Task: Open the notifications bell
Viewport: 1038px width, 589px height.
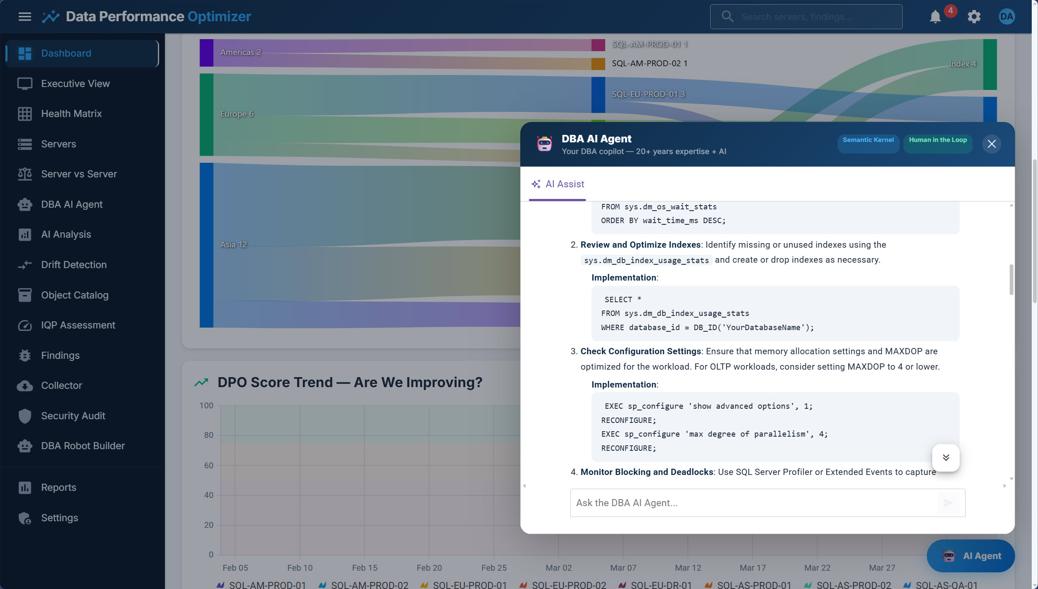Action: point(935,17)
